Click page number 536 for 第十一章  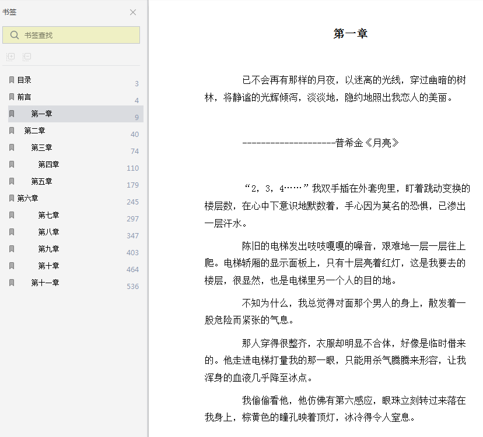(x=133, y=287)
